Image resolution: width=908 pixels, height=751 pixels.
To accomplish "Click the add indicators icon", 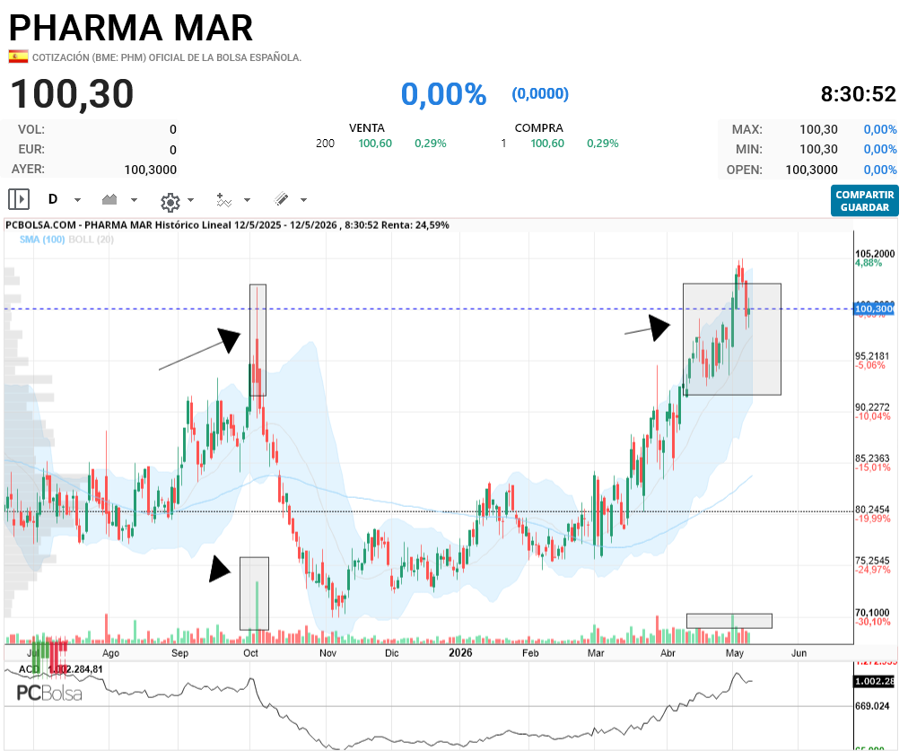I will pyautogui.click(x=224, y=200).
